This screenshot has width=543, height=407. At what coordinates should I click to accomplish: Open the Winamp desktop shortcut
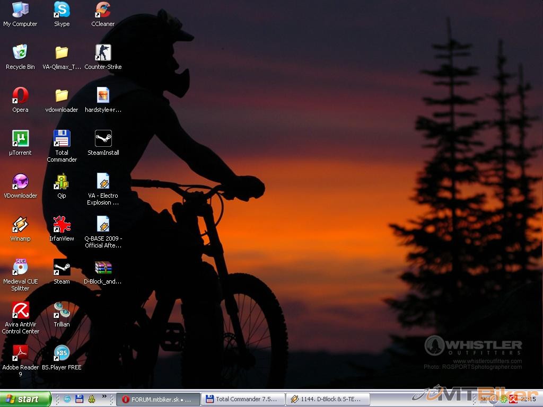coord(20,224)
